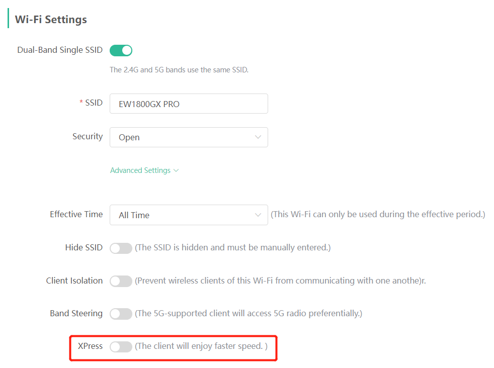Click the Client Isolation label text
494x368 pixels.
tap(74, 281)
